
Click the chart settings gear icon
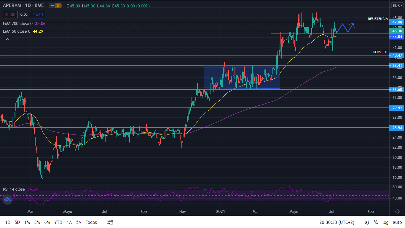click(x=397, y=211)
